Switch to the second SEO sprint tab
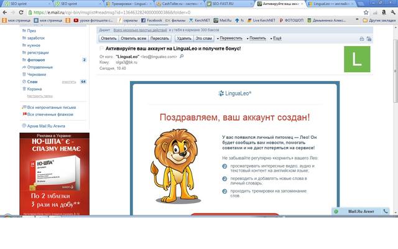398x249 pixels. (x=78, y=4)
